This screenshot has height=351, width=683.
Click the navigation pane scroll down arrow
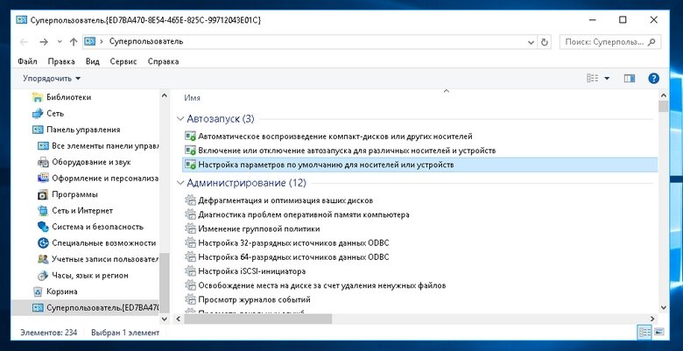tap(165, 319)
